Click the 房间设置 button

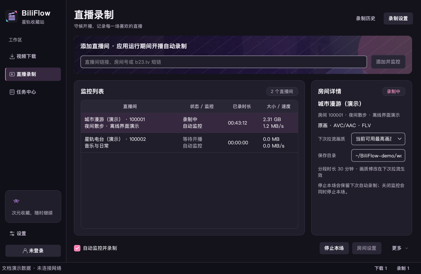(367, 248)
